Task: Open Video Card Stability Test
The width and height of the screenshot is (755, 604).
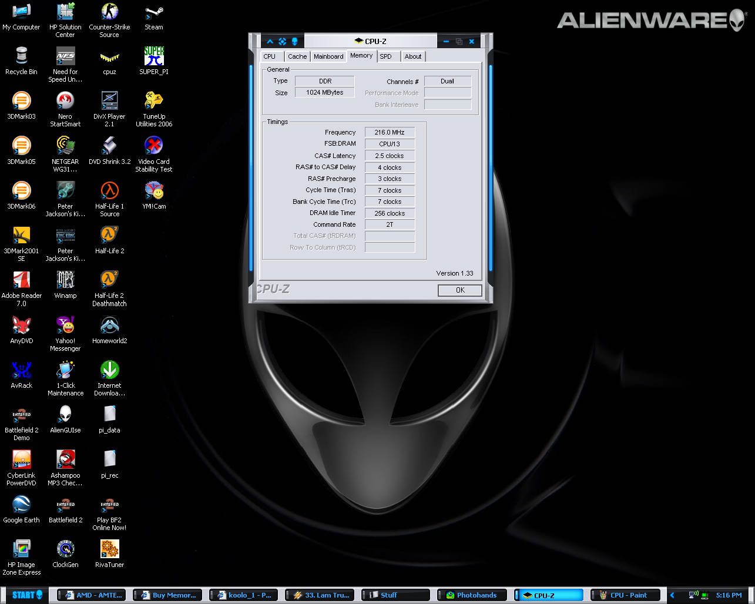Action: click(x=154, y=155)
